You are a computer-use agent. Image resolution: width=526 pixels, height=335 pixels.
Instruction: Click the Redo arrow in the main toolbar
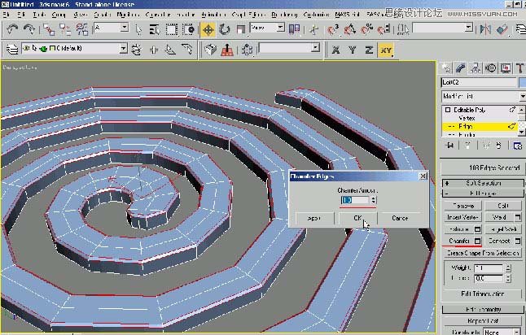click(29, 29)
